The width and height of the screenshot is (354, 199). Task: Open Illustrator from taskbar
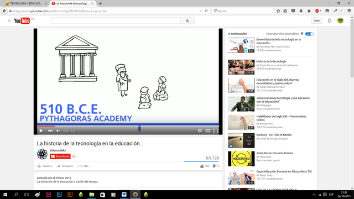(x=70, y=194)
